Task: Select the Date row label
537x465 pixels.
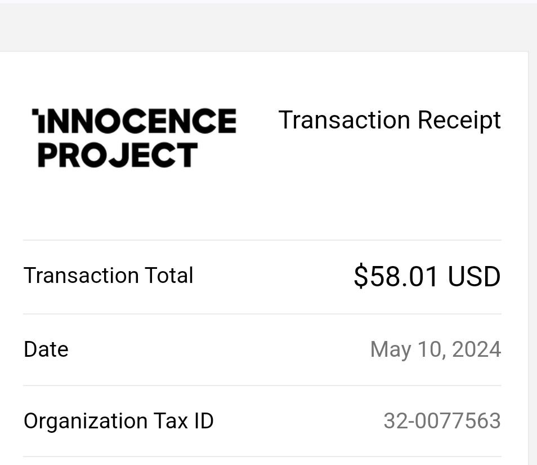Action: click(x=46, y=349)
